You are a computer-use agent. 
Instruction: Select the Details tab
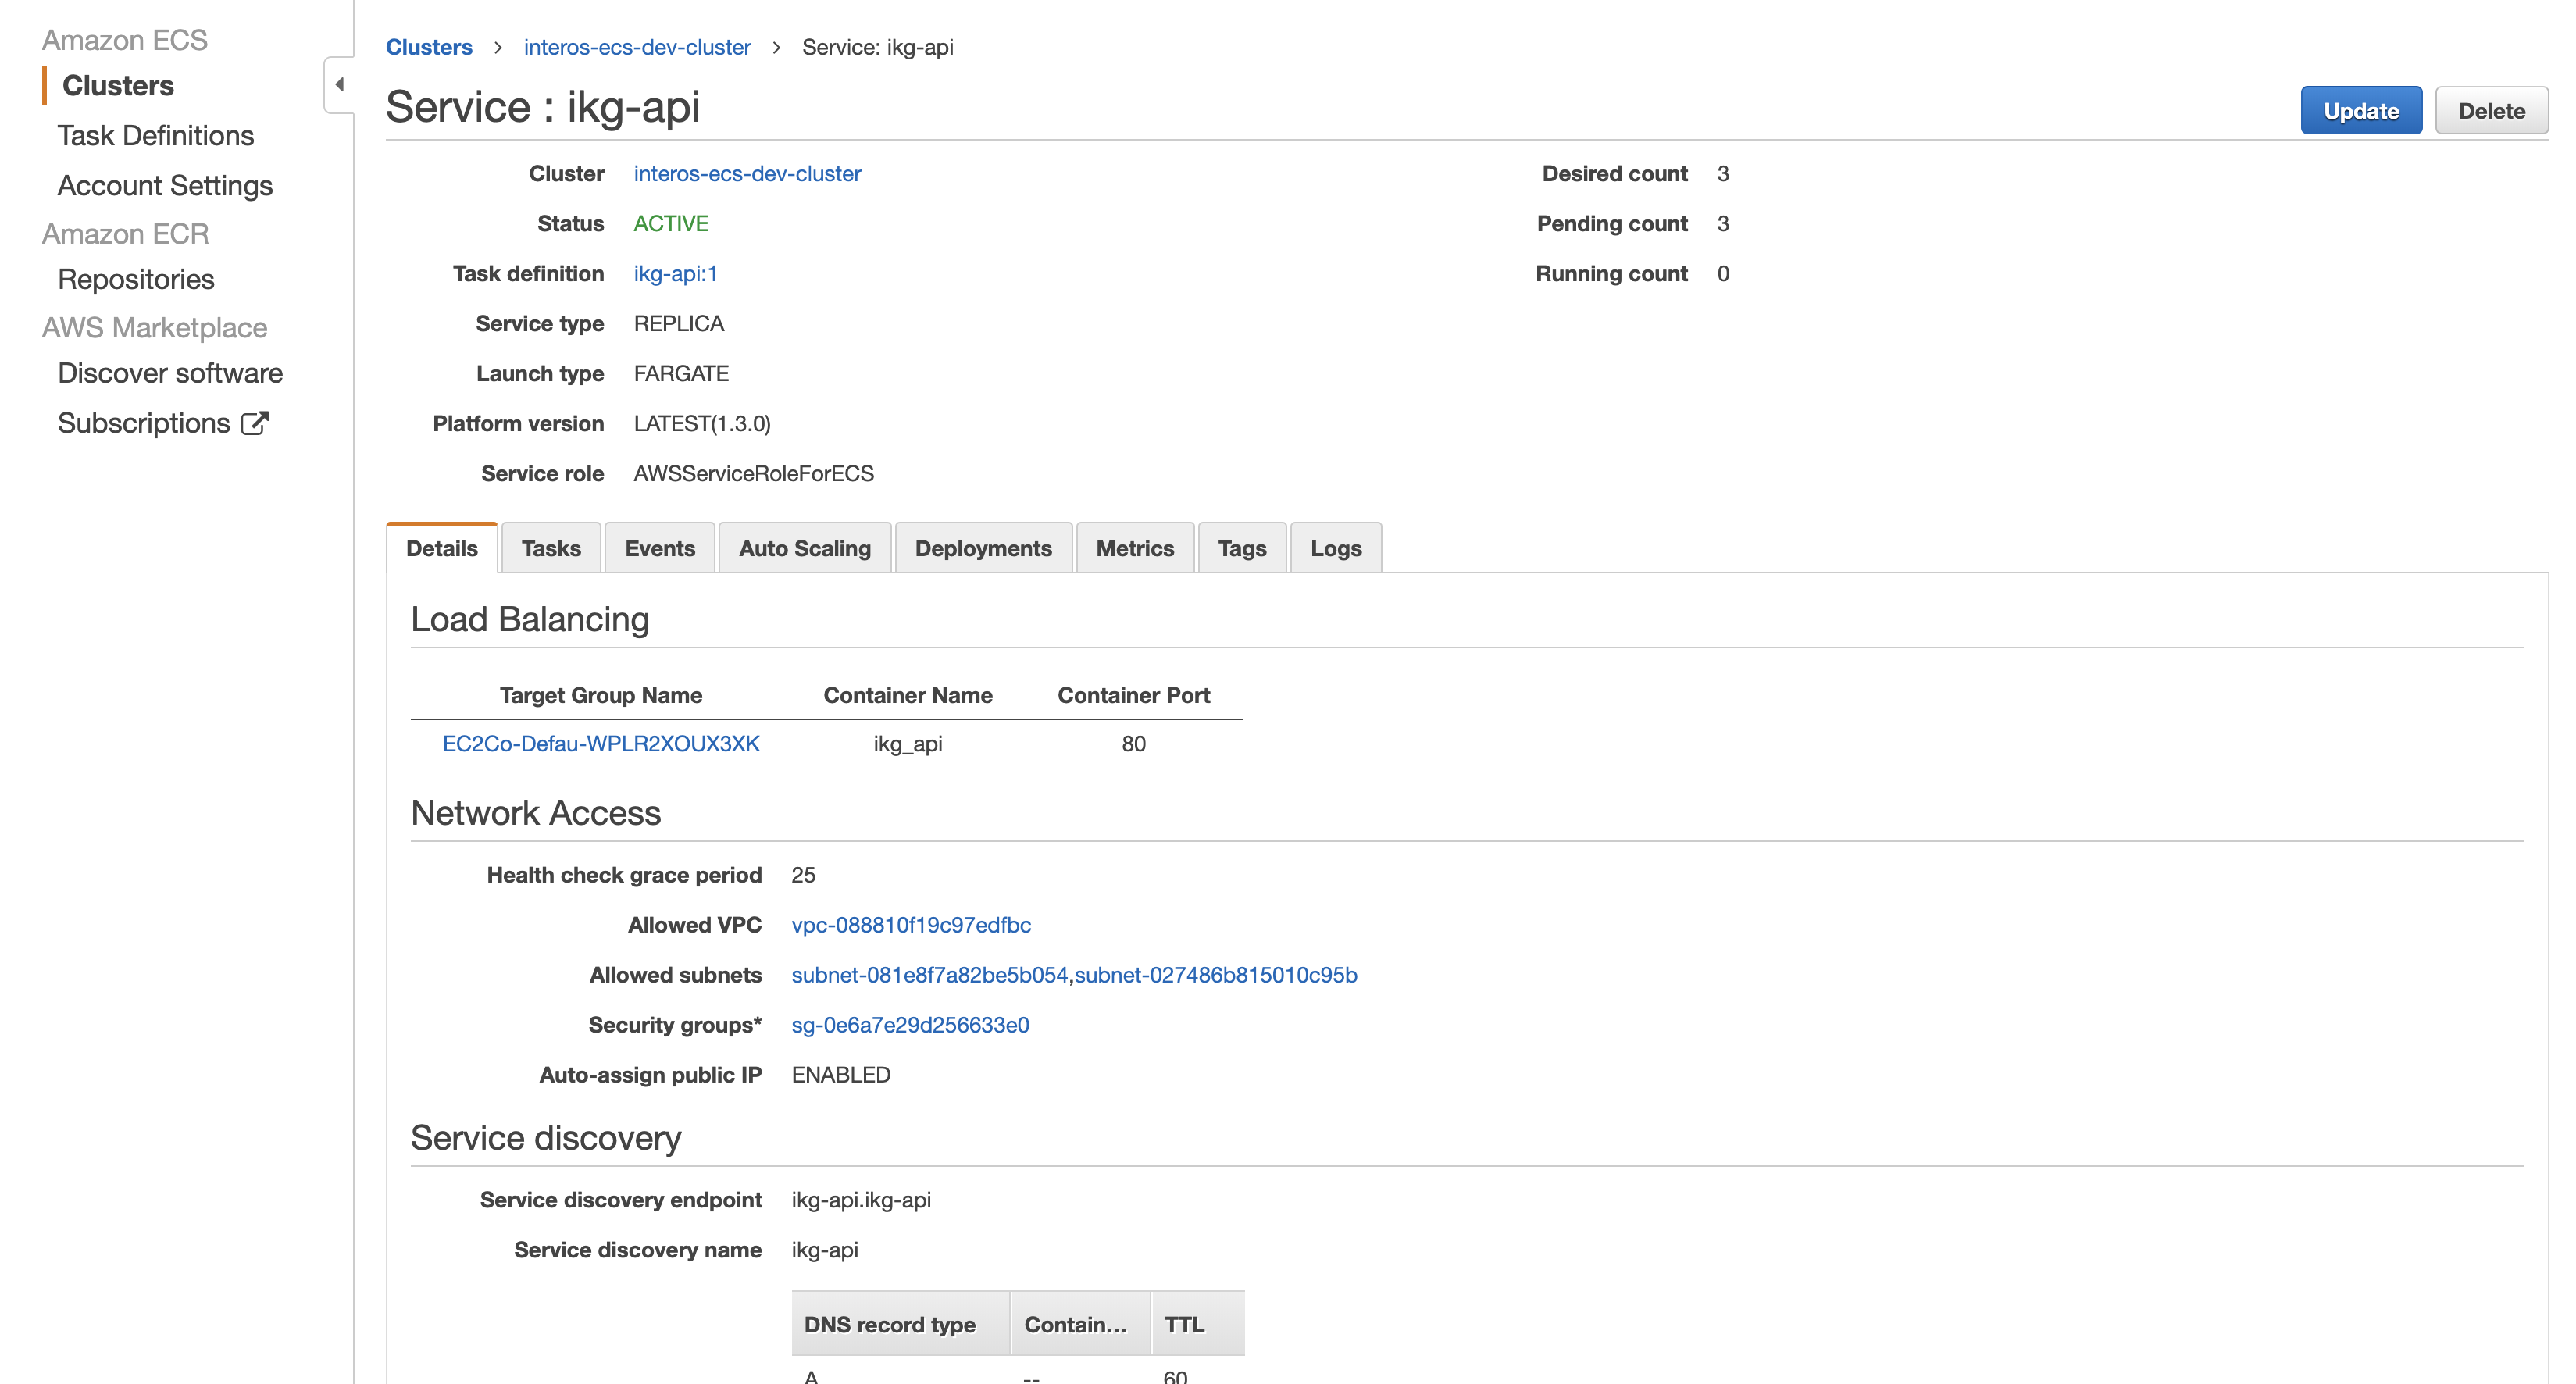442,548
